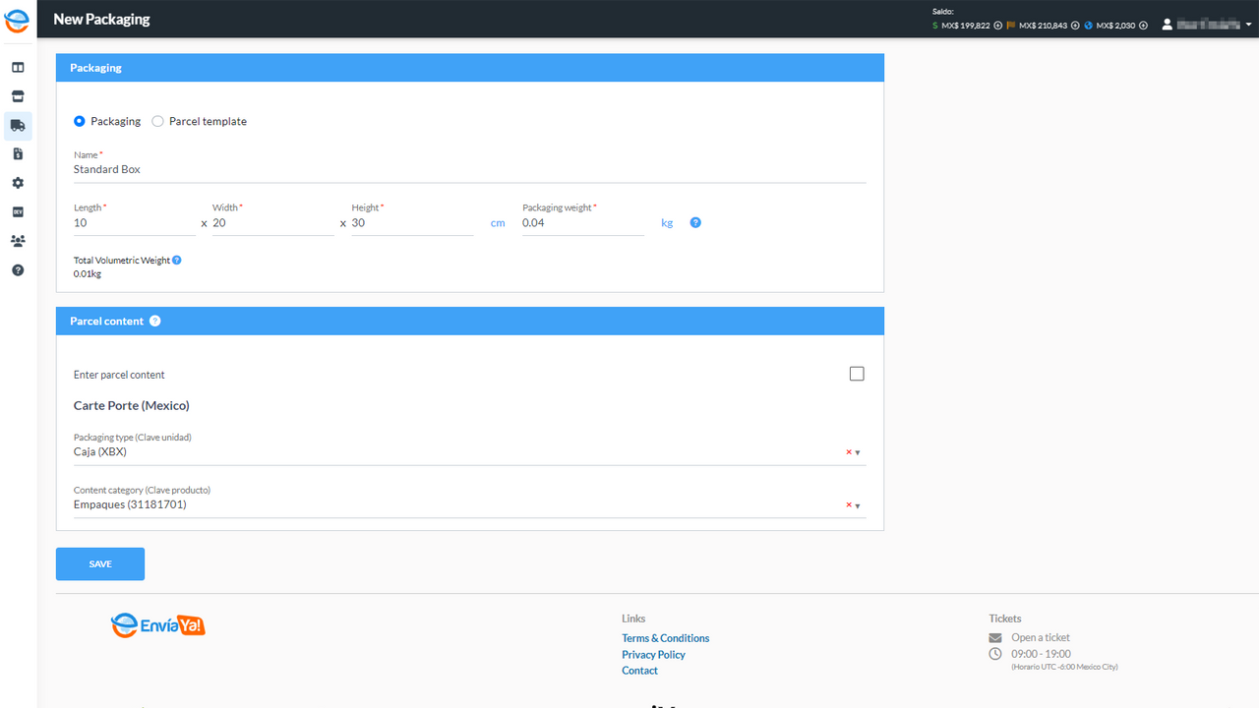
Task: Click the orange flag balance icon
Action: point(1011,26)
